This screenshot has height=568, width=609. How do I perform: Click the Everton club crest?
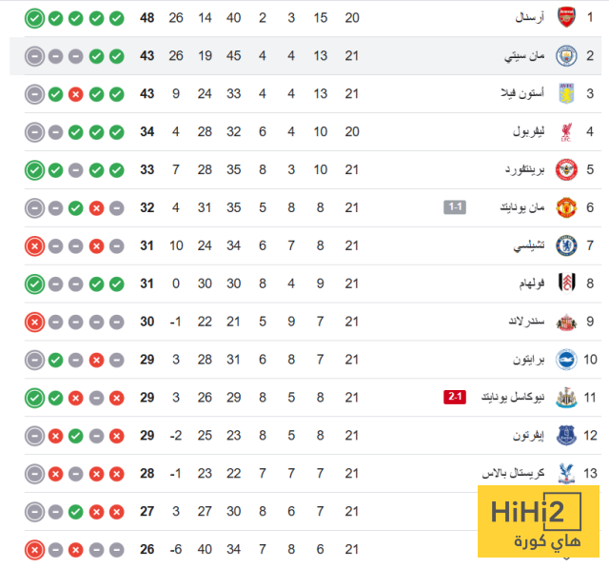tap(565, 436)
